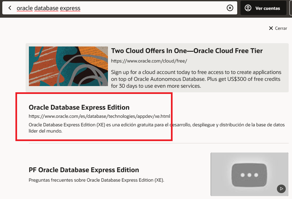Viewport: 292px width, 199px height.
Task: Click the account profile icon
Action: click(248, 8)
